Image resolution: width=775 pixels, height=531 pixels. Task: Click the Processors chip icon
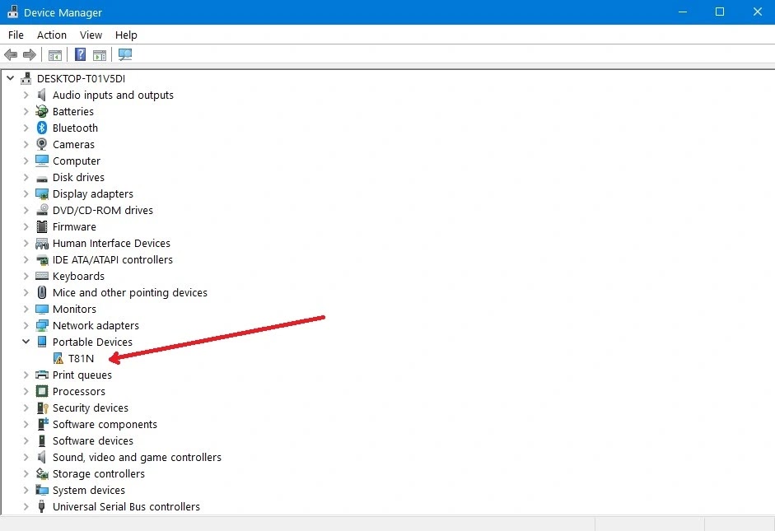coord(42,391)
